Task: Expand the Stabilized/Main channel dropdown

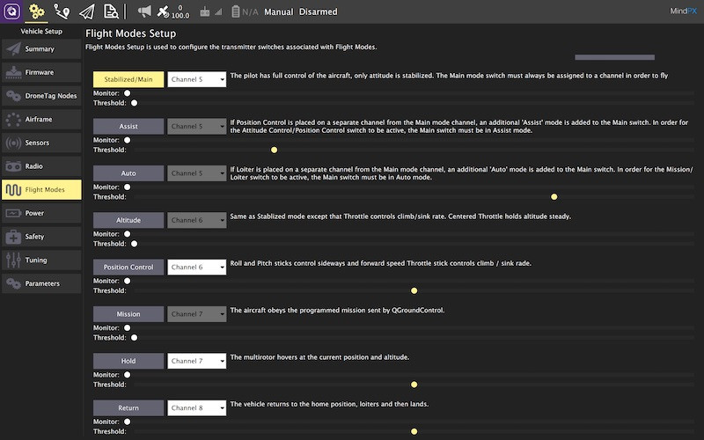Action: (197, 79)
